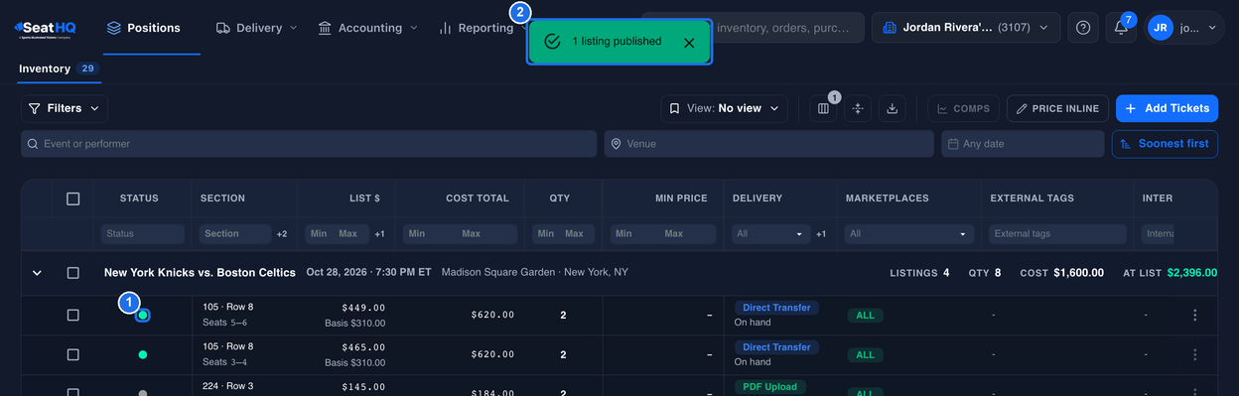Click the Section column filter input
1239x396 pixels.
pyautogui.click(x=234, y=234)
